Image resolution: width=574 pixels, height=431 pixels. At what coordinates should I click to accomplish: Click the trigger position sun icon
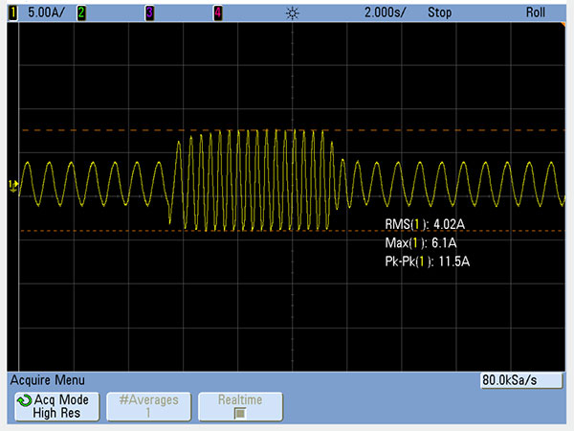pos(292,13)
